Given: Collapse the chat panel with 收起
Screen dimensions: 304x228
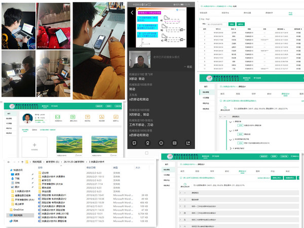Looking at the screenshot, I should 188,66.
